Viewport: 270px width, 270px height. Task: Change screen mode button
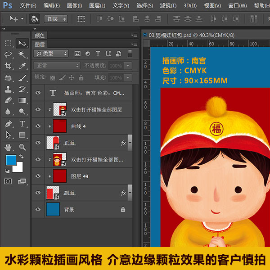click(22, 181)
